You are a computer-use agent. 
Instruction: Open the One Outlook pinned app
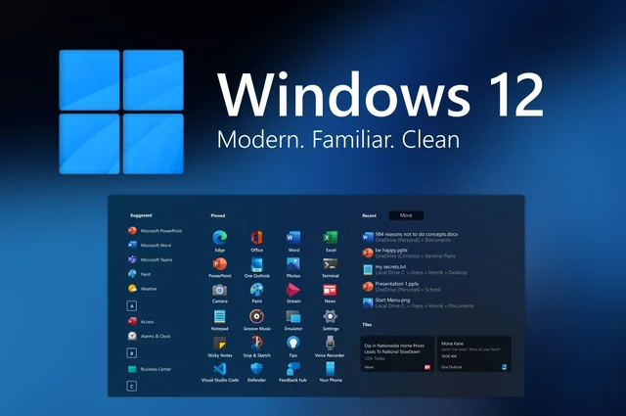coord(256,267)
